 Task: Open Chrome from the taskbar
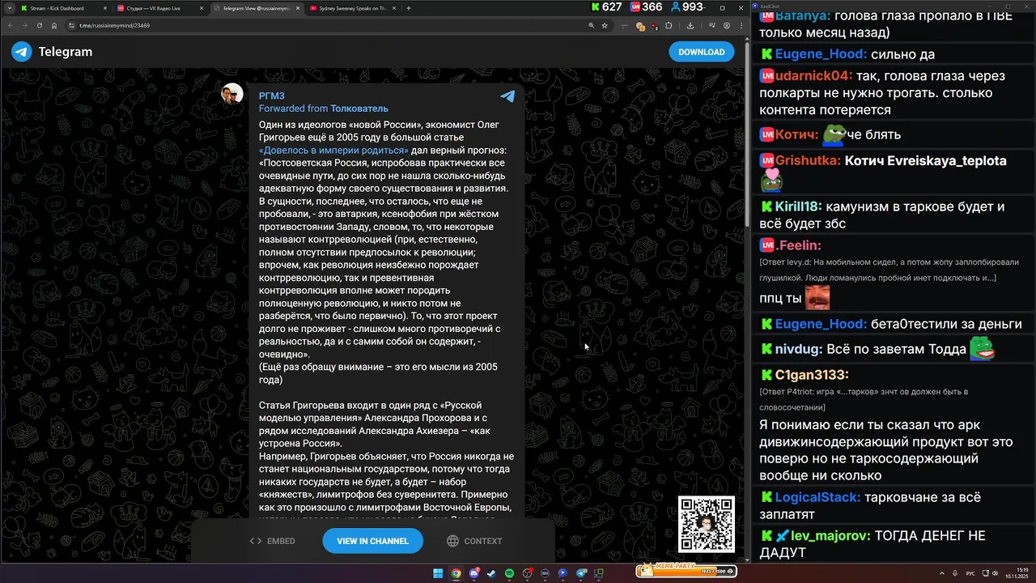point(456,573)
